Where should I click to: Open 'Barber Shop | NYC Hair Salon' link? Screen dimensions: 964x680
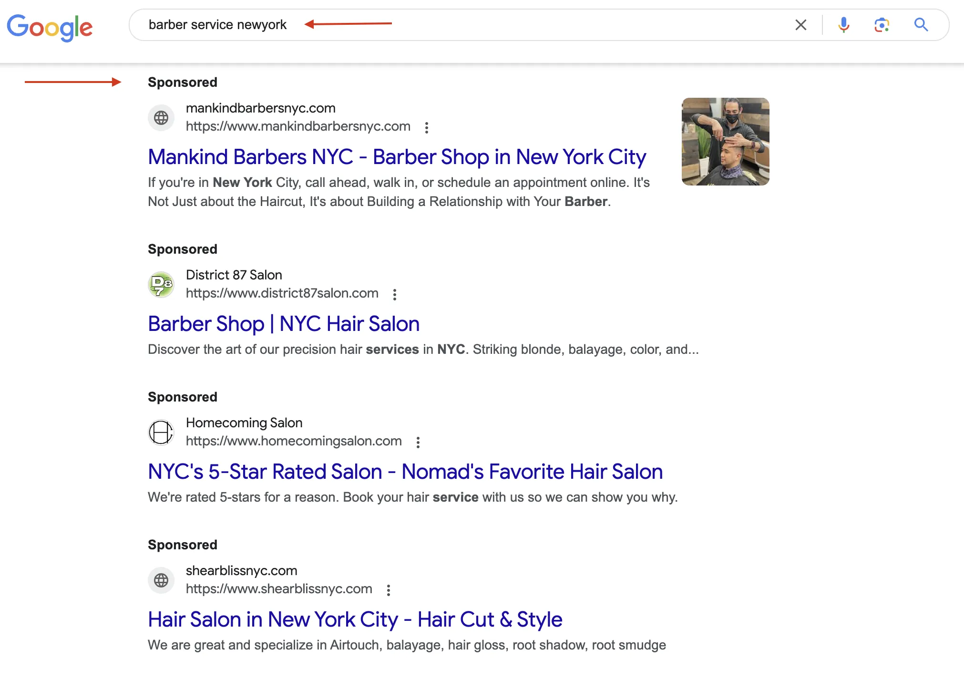point(284,324)
